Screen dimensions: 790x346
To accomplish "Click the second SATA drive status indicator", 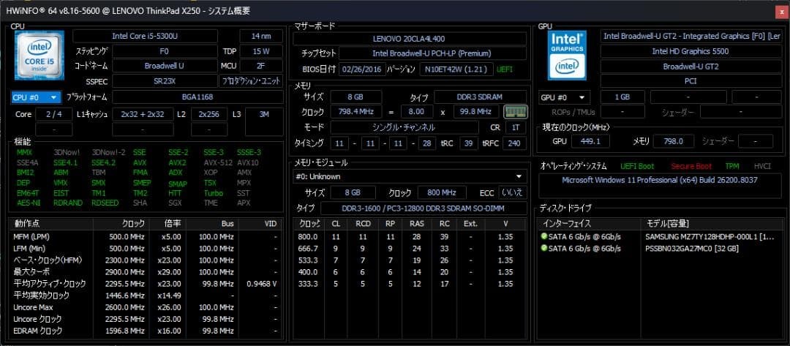I will (x=543, y=248).
